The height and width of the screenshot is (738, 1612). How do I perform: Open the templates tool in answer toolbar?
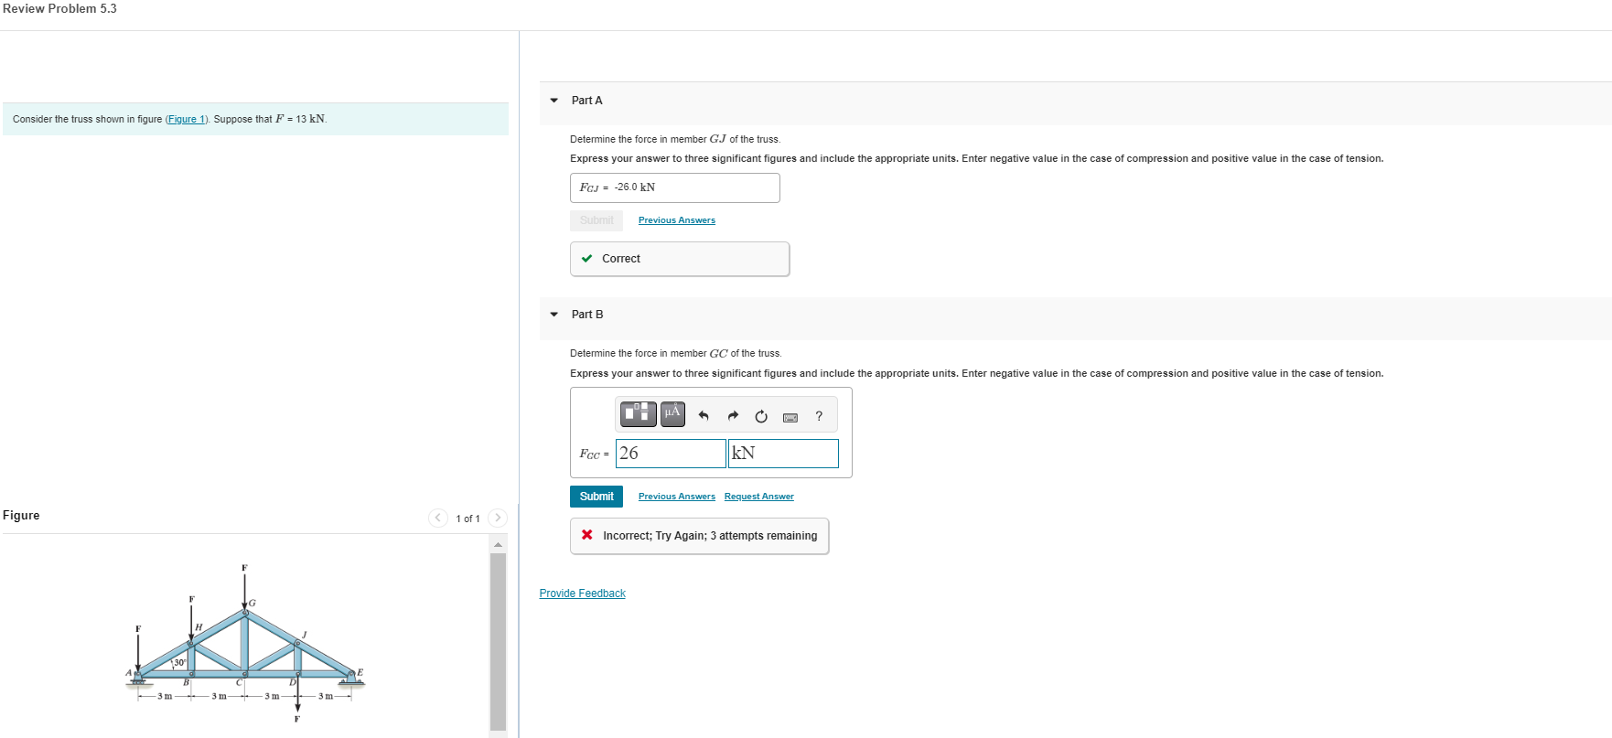(x=639, y=414)
